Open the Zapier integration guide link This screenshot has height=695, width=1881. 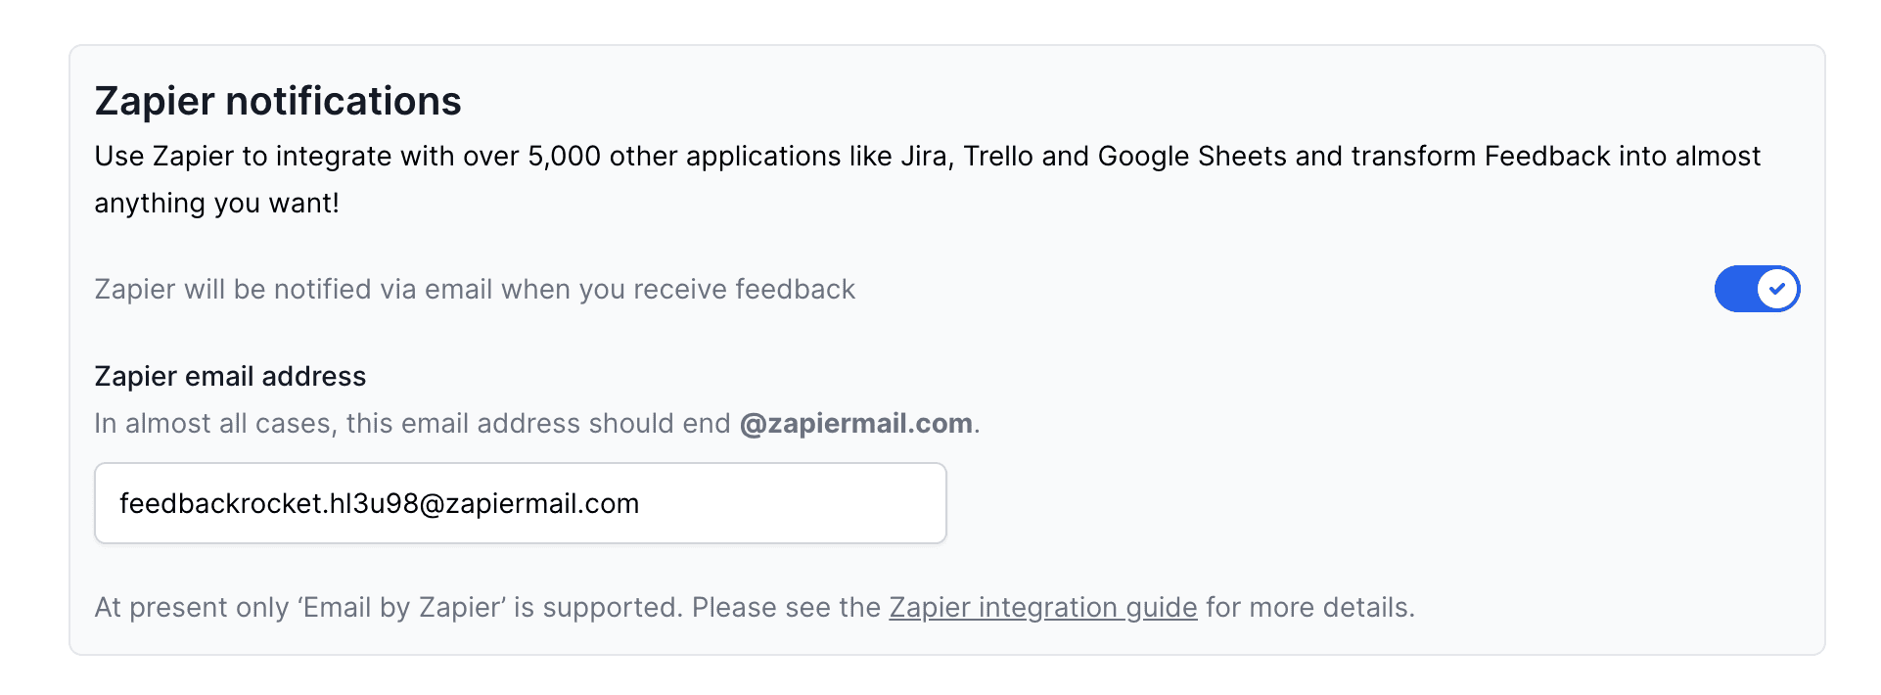point(1042,608)
